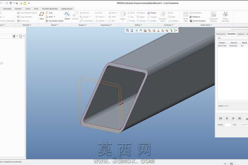Open the View ribbon tab
This screenshot has width=248, height=165.
[36, 9]
